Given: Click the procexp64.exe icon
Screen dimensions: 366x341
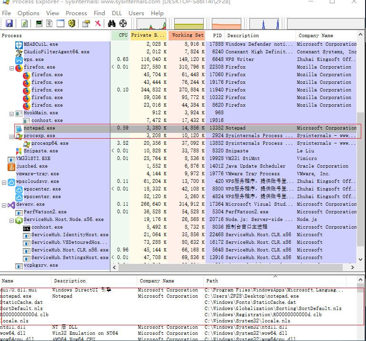Looking at the screenshot, I should pyautogui.click(x=27, y=144).
